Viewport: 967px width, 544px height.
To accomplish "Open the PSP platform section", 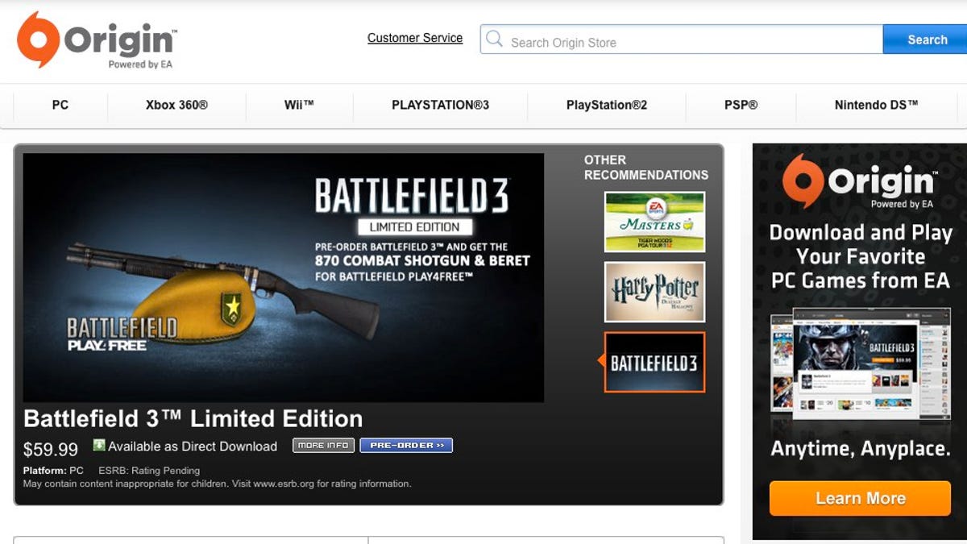I will [x=738, y=104].
